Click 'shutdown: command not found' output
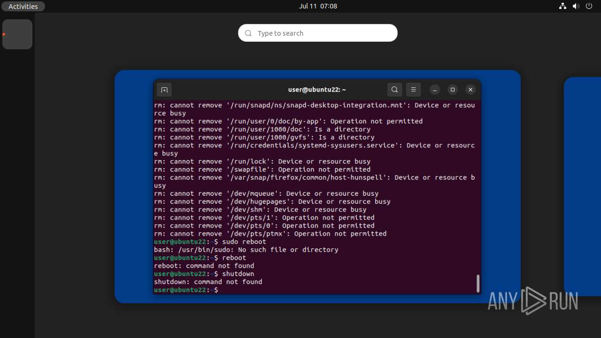 click(208, 282)
